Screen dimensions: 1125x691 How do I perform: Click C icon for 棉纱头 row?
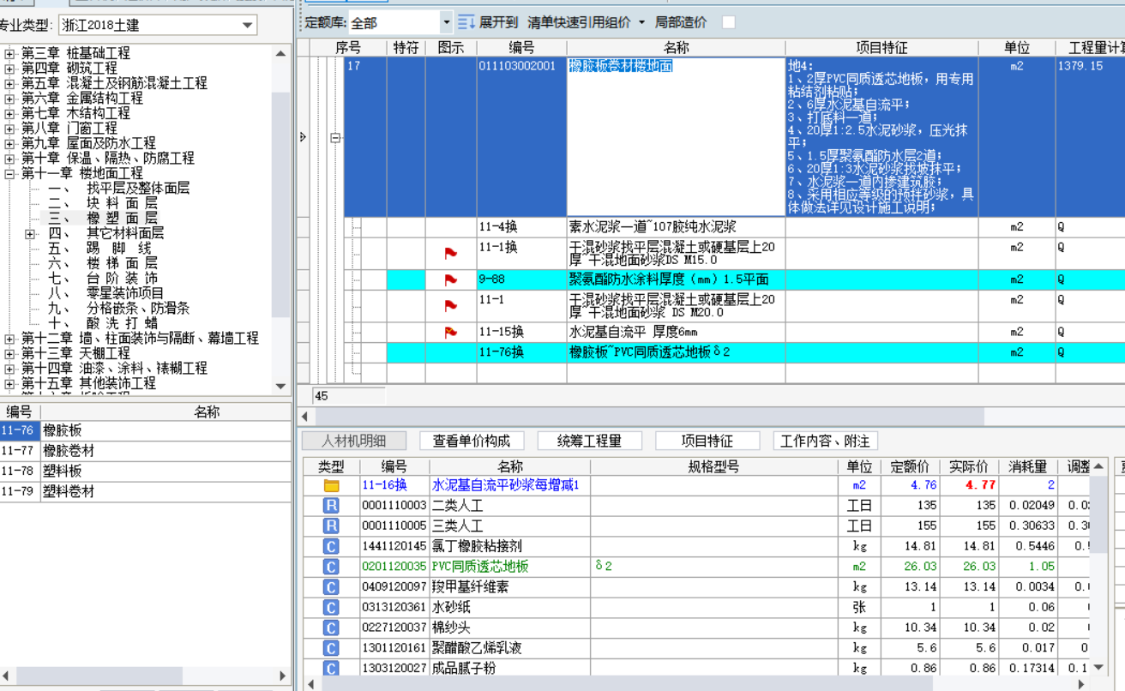[331, 628]
